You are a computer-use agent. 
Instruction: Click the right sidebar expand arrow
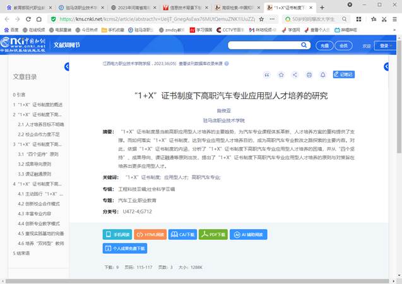[386, 67]
